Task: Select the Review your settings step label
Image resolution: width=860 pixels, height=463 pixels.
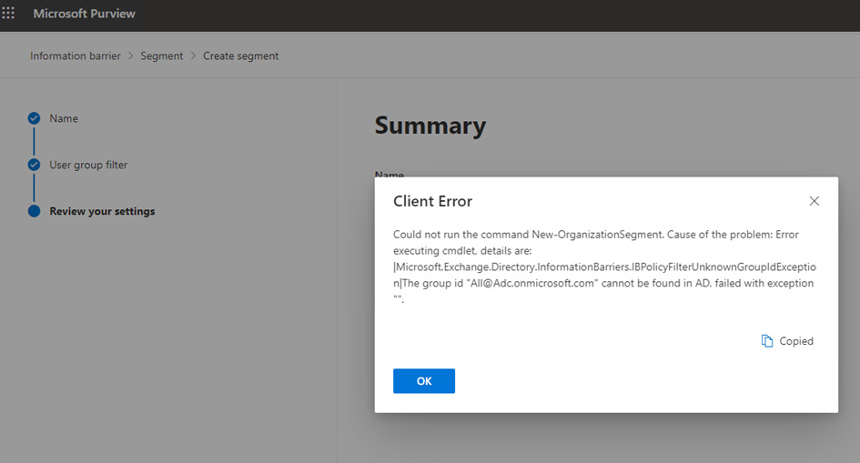Action: (x=102, y=211)
